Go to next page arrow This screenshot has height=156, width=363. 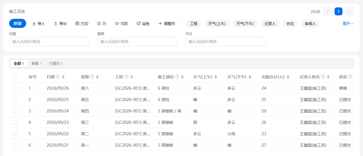coord(349,11)
